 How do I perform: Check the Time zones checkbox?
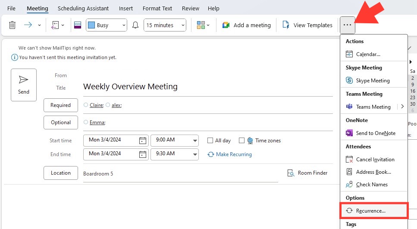[x=241, y=141]
